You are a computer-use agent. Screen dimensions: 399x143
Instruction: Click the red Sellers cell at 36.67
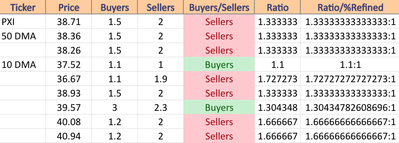pos(219,79)
